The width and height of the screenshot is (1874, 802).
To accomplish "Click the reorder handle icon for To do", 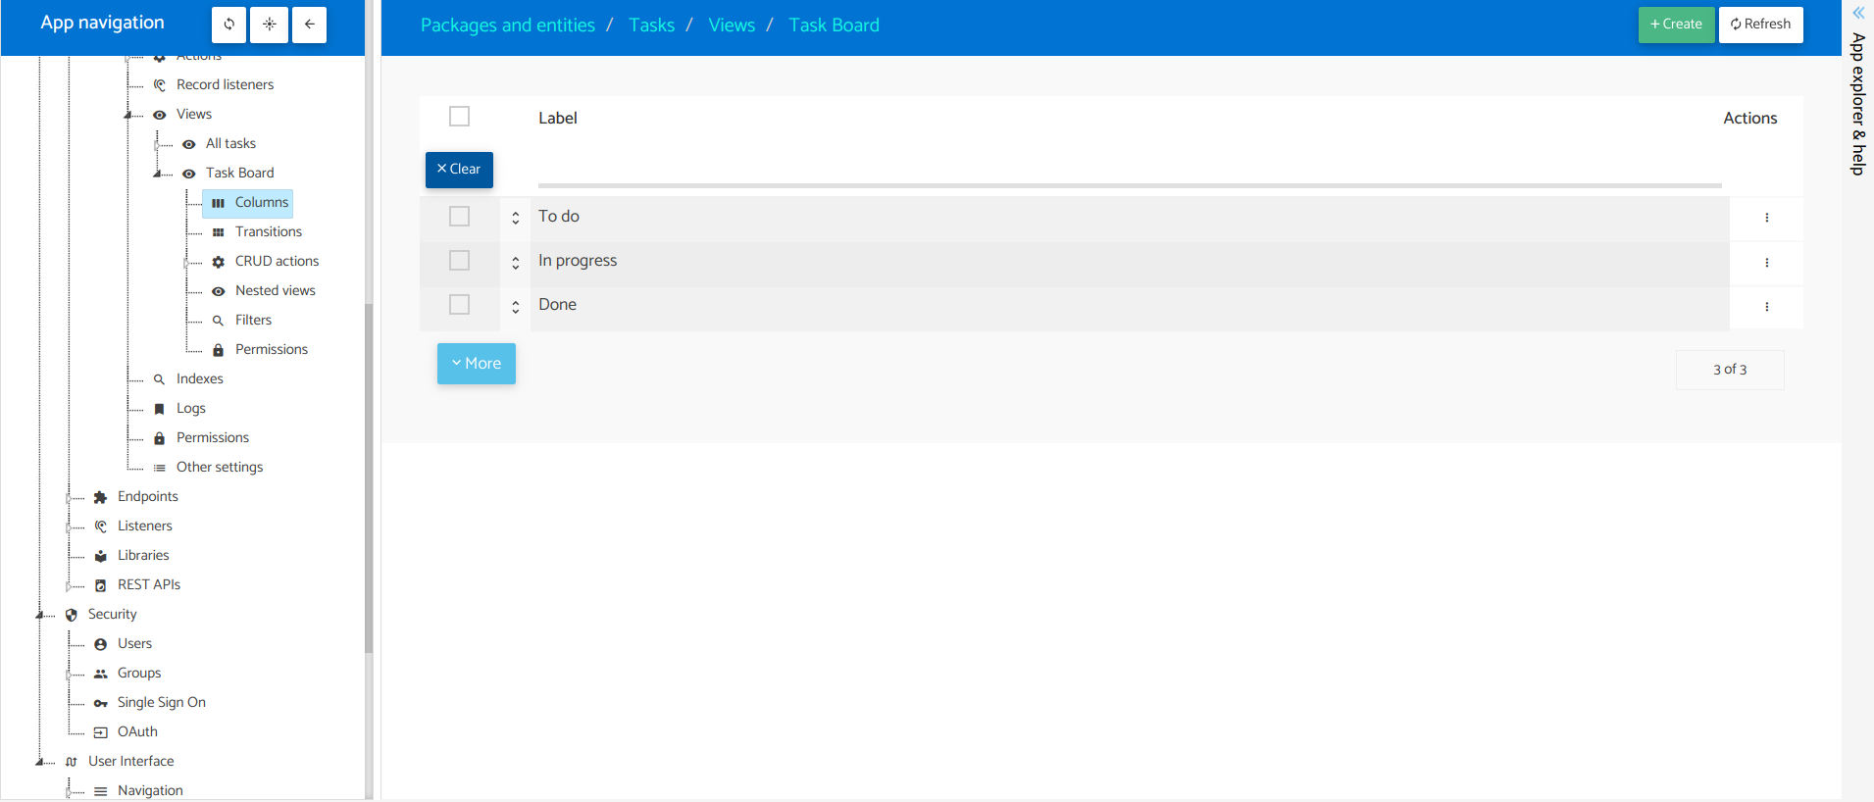I will tap(516, 219).
